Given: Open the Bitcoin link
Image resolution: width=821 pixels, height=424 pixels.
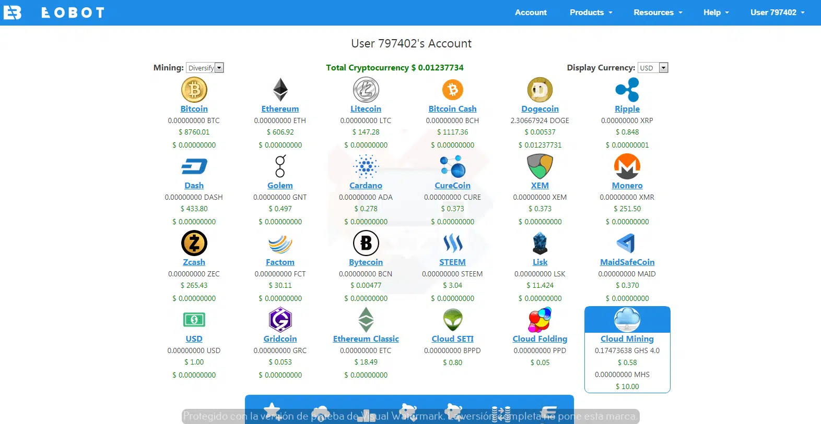Looking at the screenshot, I should click(x=194, y=109).
